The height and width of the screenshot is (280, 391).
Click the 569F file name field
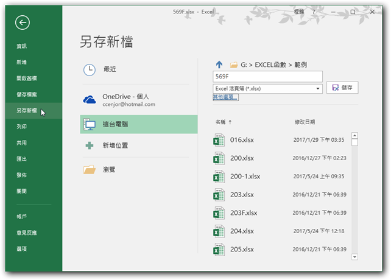click(267, 76)
